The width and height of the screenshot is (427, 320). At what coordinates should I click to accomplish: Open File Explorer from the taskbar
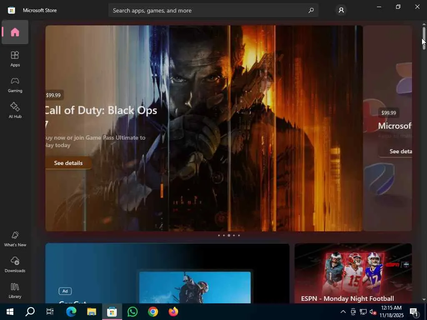tap(91, 312)
